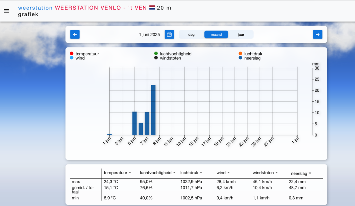Click the Netherlands flag icon
355x206 pixels.
pos(152,8)
